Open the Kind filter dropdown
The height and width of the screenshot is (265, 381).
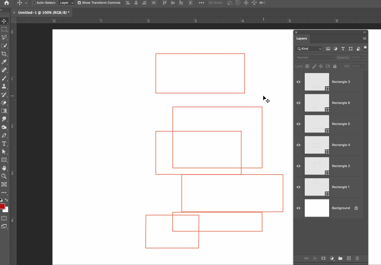(309, 49)
